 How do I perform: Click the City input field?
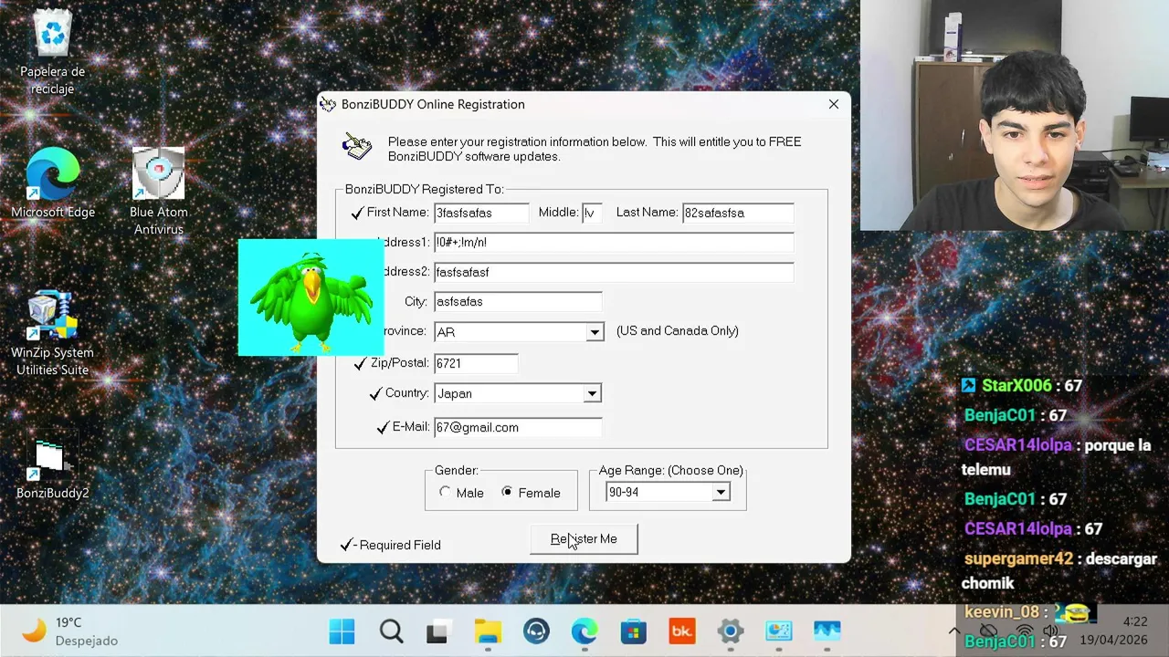[x=518, y=301]
